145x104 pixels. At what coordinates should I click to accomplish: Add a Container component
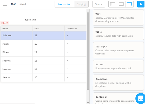point(118,98)
